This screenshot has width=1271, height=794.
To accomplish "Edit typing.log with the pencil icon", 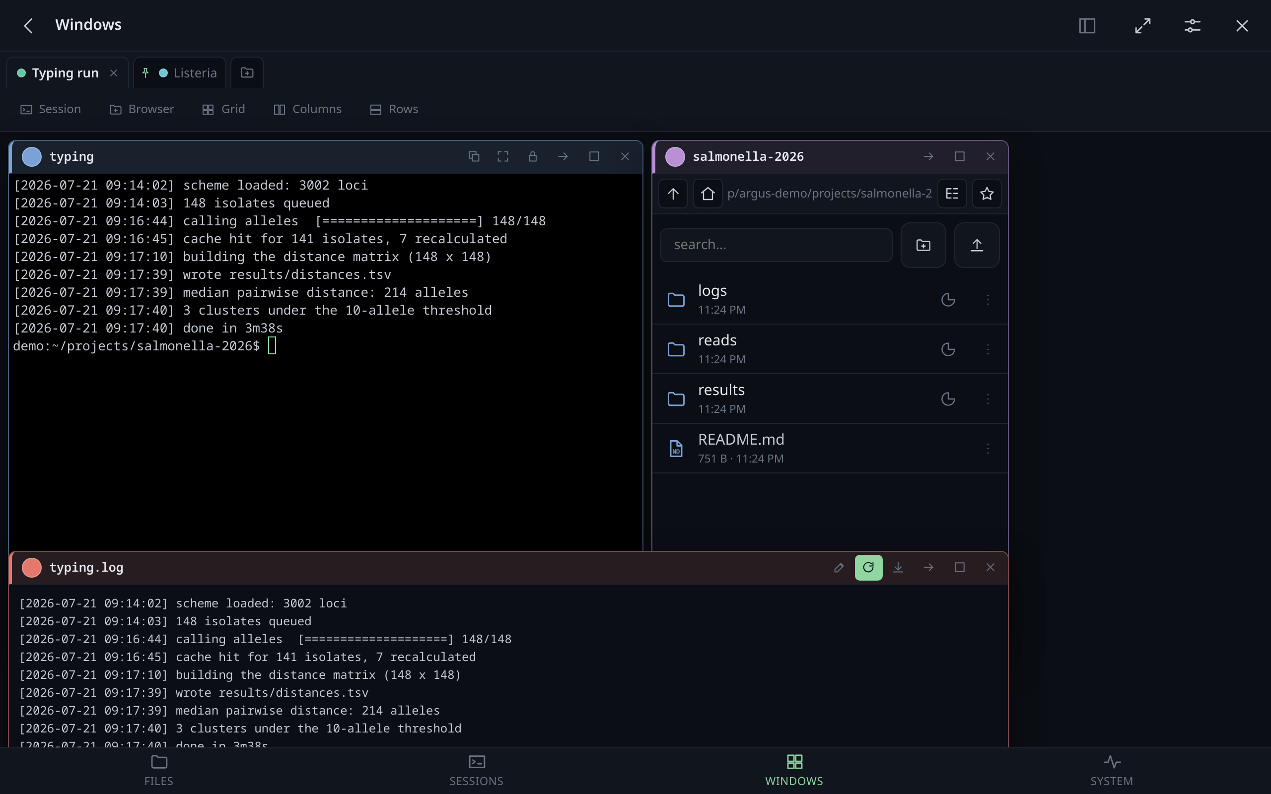I will point(839,568).
